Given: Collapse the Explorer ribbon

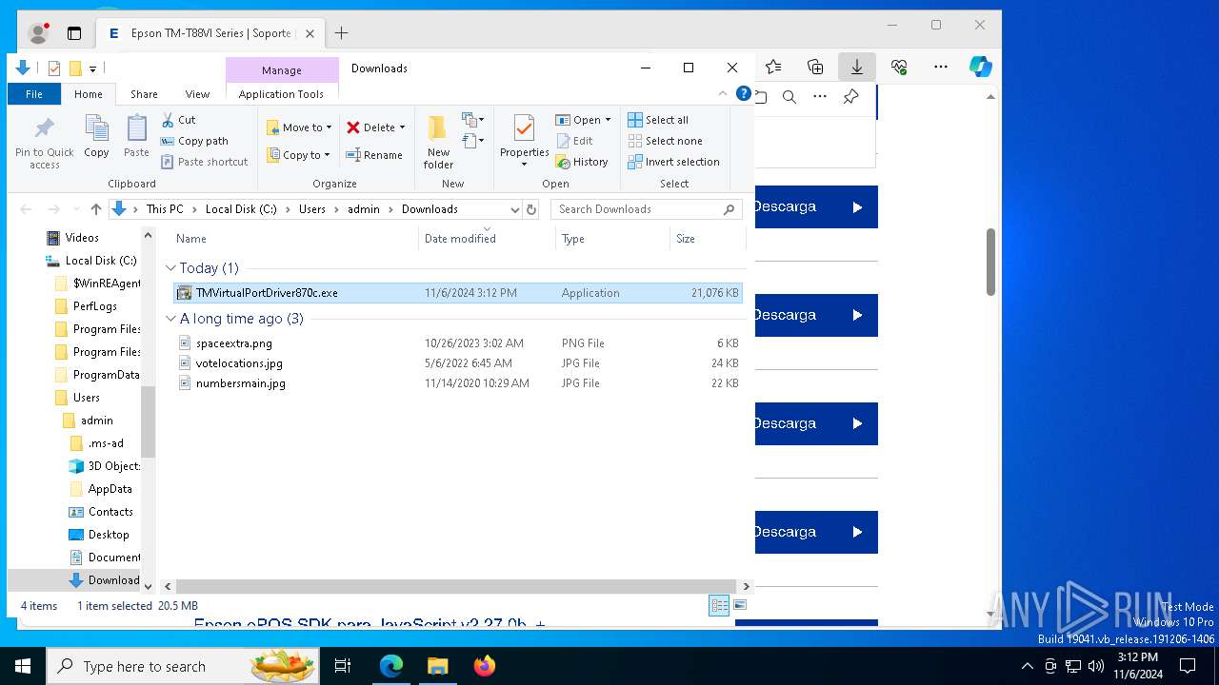Looking at the screenshot, I should (723, 94).
